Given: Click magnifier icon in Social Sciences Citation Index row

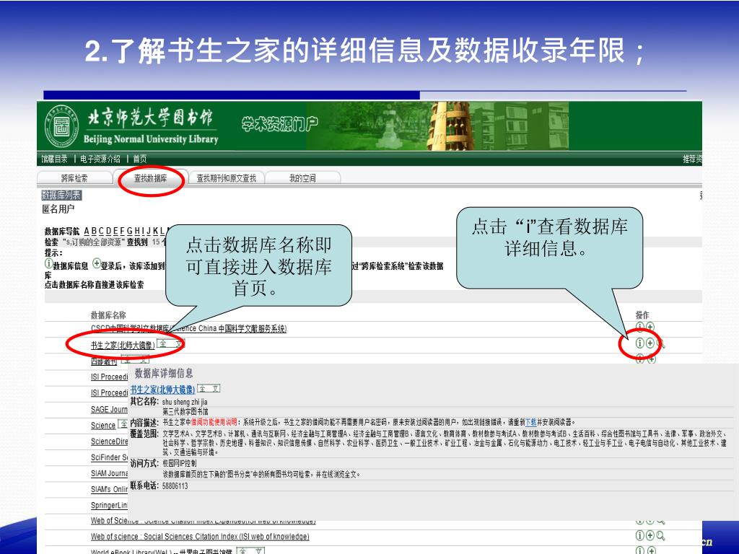Looking at the screenshot, I should coord(661,536).
